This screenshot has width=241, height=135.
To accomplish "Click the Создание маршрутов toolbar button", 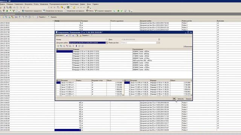I will [x=103, y=11].
